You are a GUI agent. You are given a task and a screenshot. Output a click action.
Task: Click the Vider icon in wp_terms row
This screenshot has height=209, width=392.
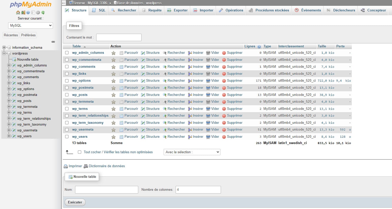pos(208,109)
